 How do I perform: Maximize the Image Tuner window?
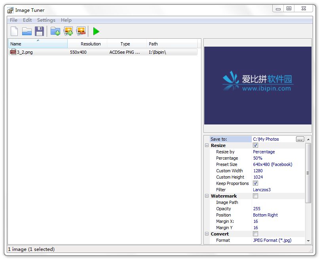[x=289, y=9]
